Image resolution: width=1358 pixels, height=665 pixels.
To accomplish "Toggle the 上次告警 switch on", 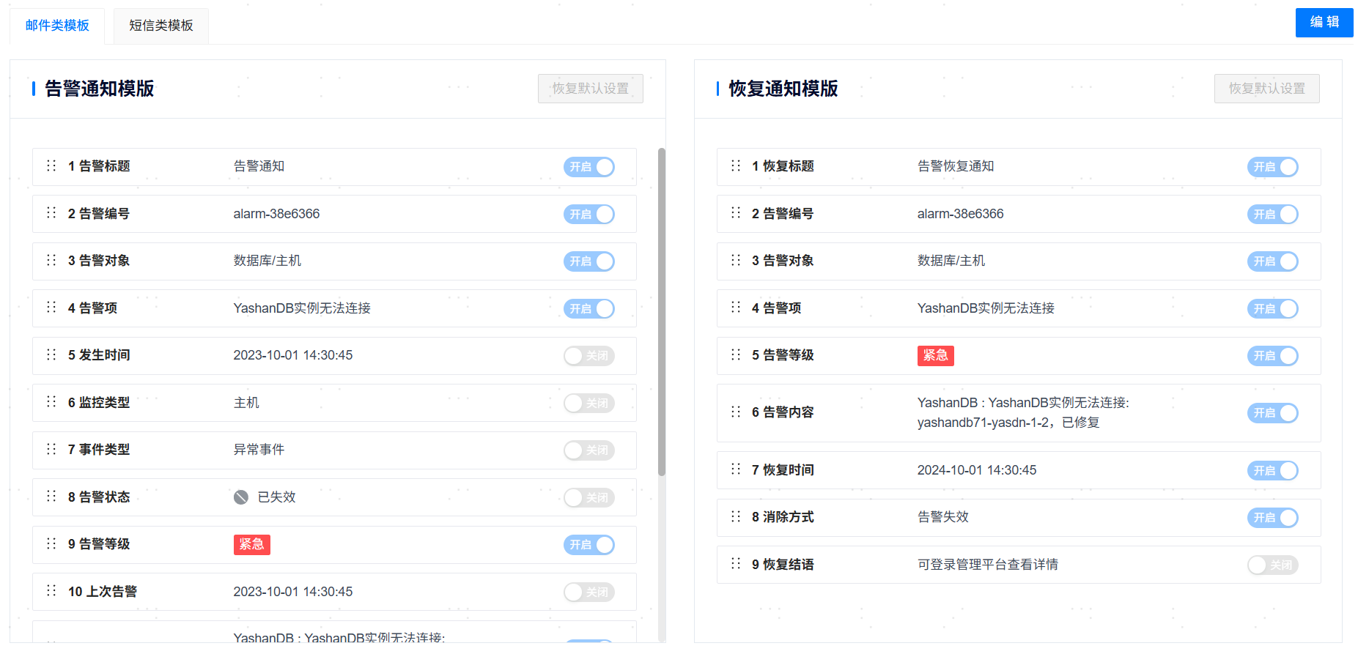I will point(588,592).
